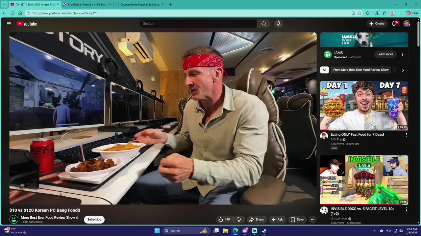Screen dimensions: 421x236
Task: Share the video
Action: [x=256, y=220]
